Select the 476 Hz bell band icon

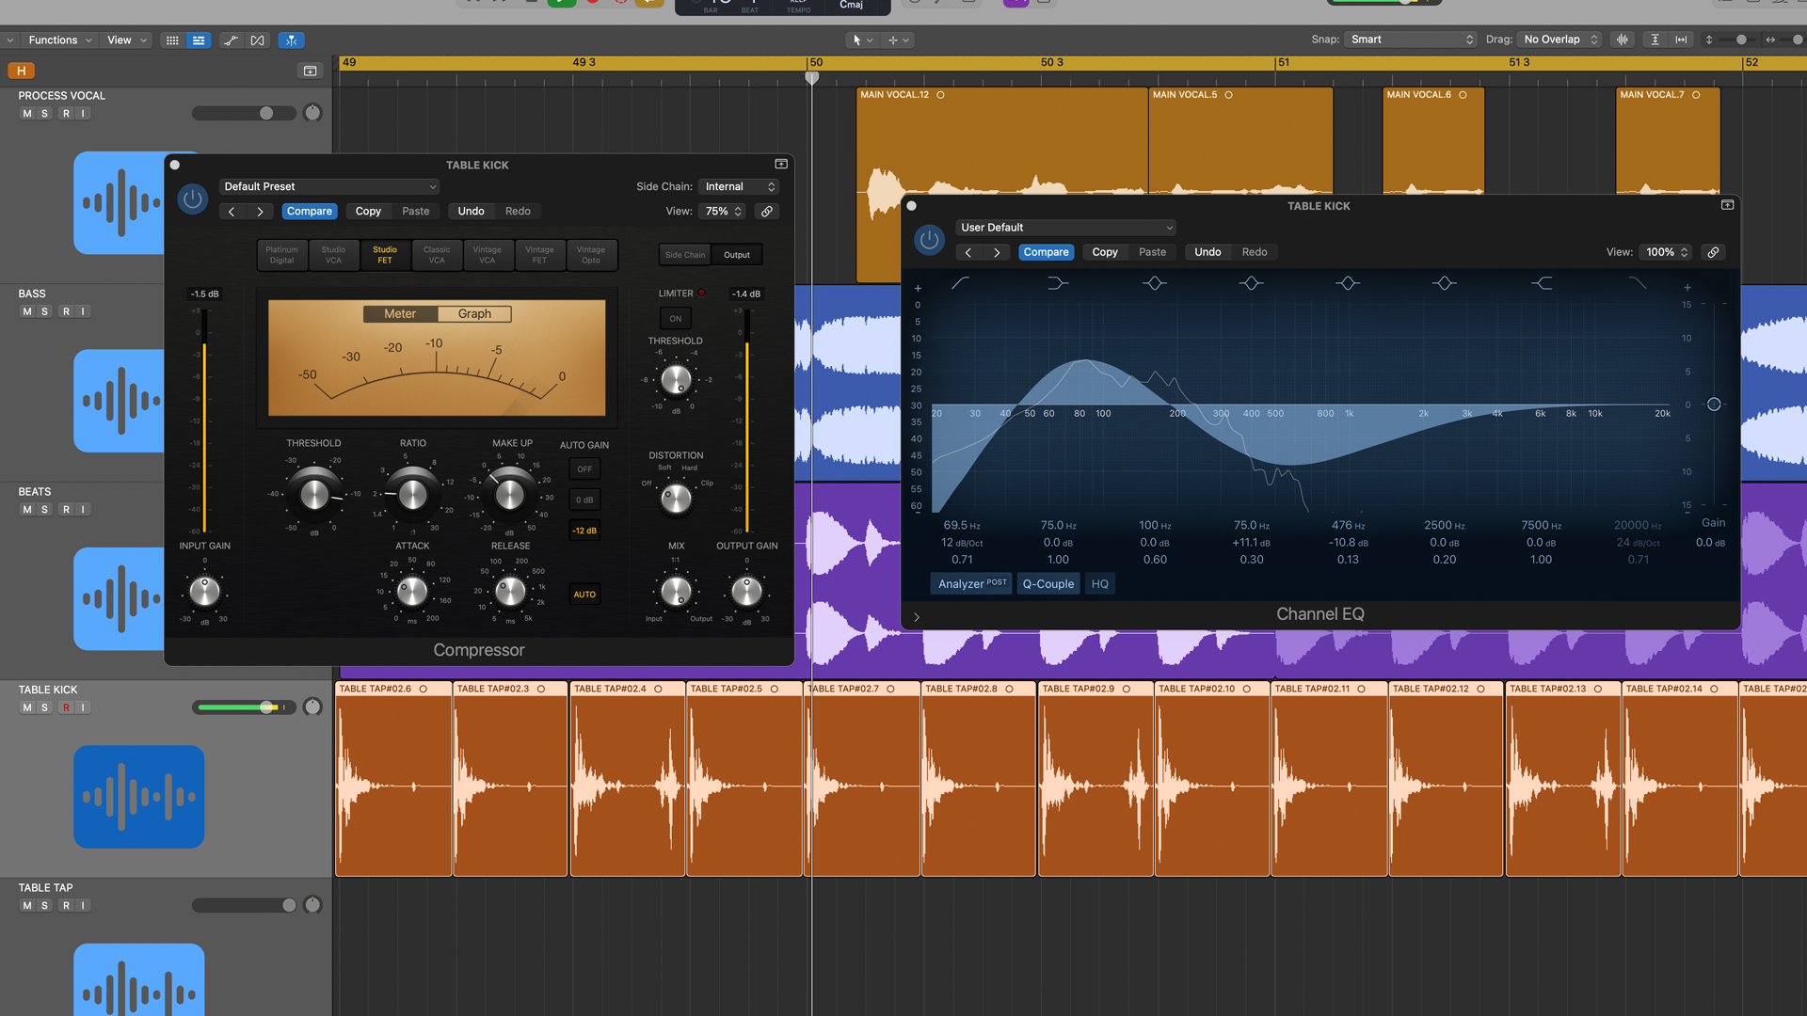pyautogui.click(x=1348, y=283)
